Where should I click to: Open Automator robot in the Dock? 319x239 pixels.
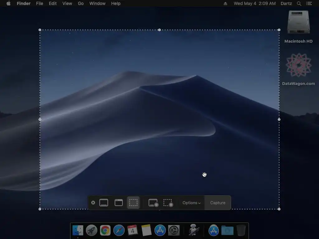pyautogui.click(x=193, y=230)
